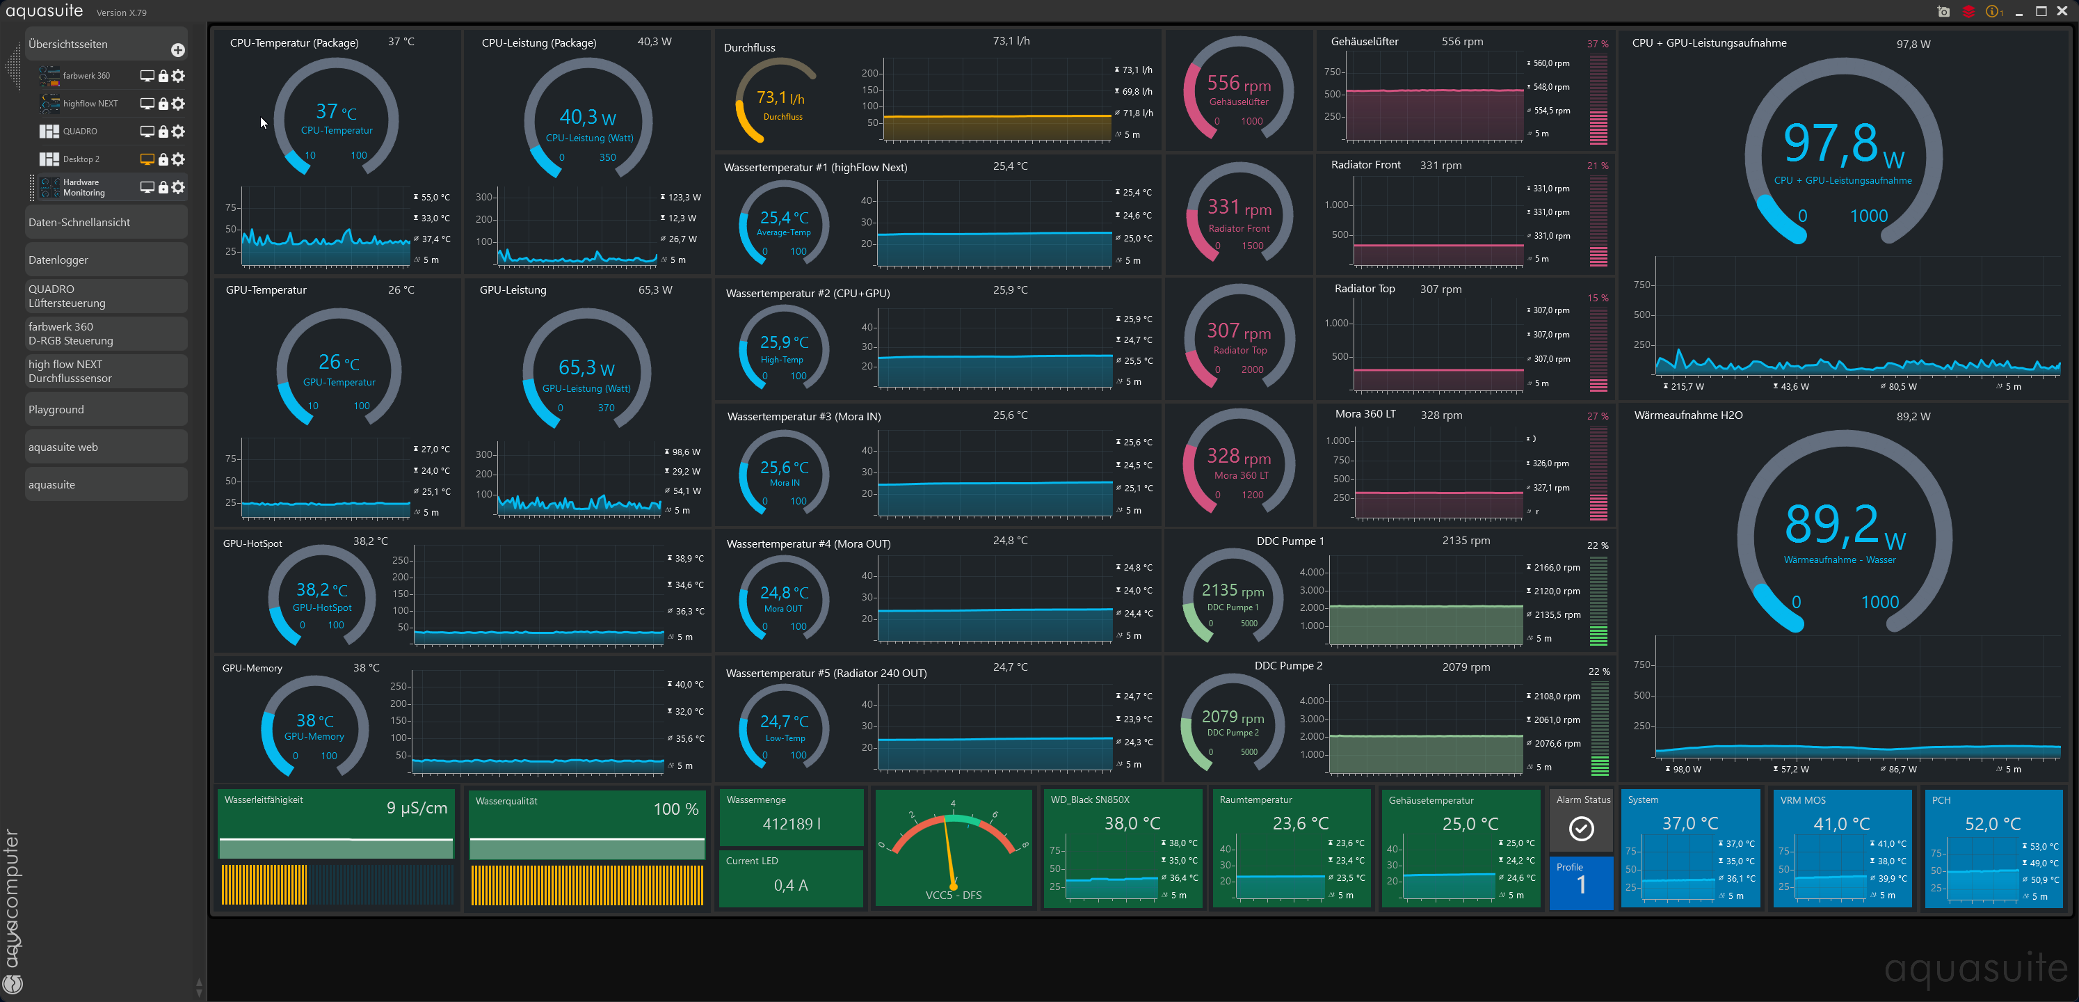
Task: Add a new overview page with plus icon
Action: [177, 50]
